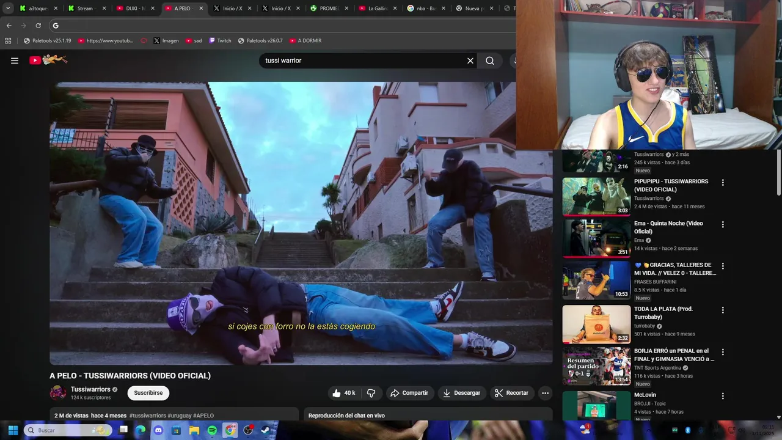Open Discord from the taskbar
Image resolution: width=782 pixels, height=440 pixels.
tap(159, 430)
